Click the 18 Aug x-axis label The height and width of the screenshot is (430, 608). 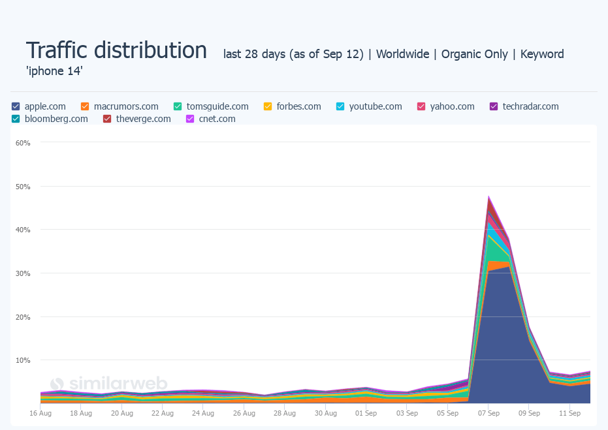pos(81,413)
